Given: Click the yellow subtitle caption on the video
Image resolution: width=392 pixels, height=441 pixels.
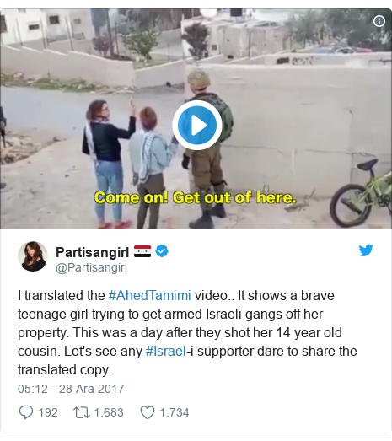Looking at the screenshot, I should click(196, 197).
